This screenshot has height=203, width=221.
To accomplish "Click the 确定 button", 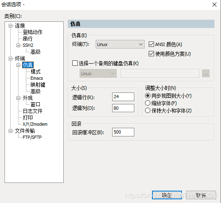I will pos(167,195).
